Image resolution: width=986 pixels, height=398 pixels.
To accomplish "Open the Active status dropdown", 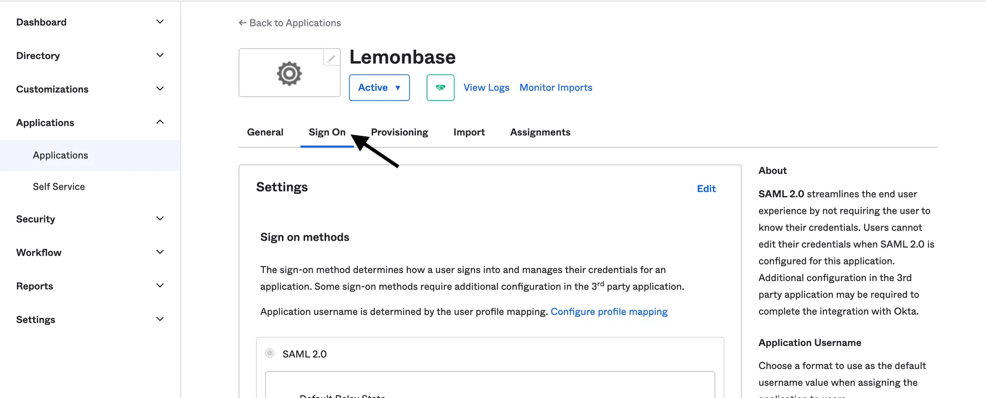I will (379, 88).
